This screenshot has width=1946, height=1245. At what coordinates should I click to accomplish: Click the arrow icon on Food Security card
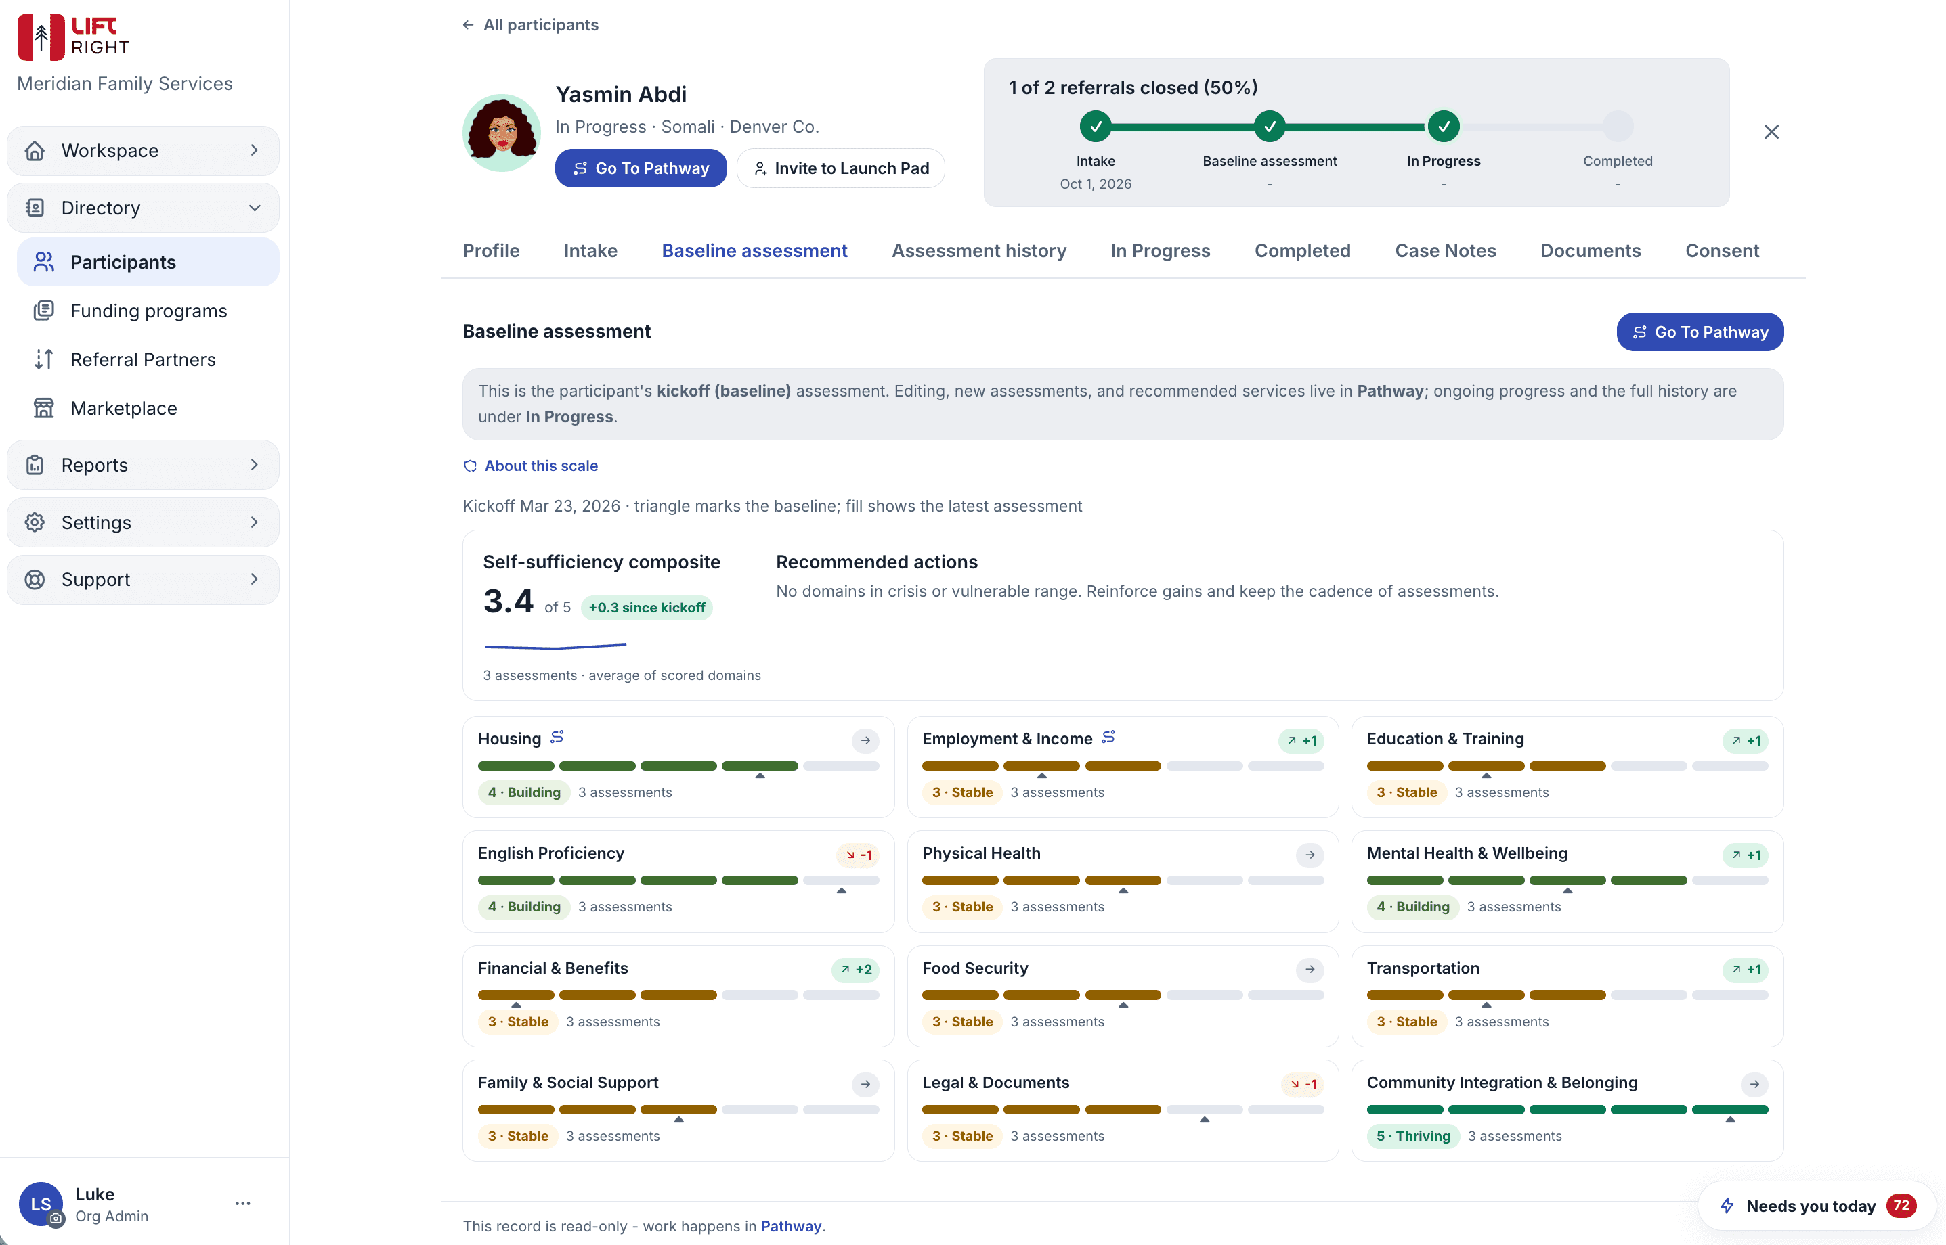pos(1310,970)
